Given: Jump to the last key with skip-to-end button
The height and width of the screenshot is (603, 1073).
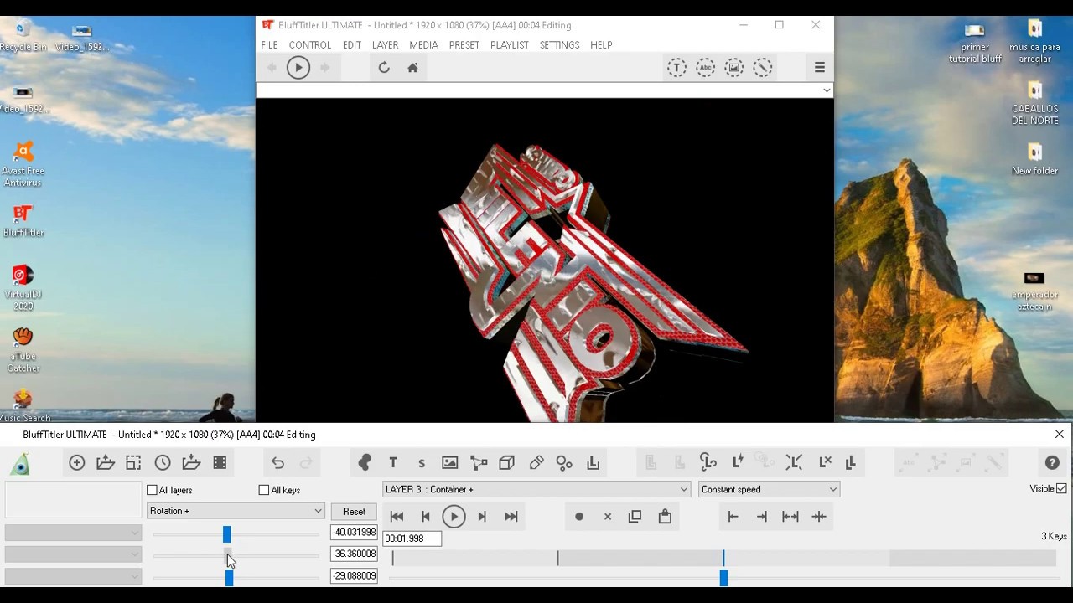Looking at the screenshot, I should click(x=511, y=517).
